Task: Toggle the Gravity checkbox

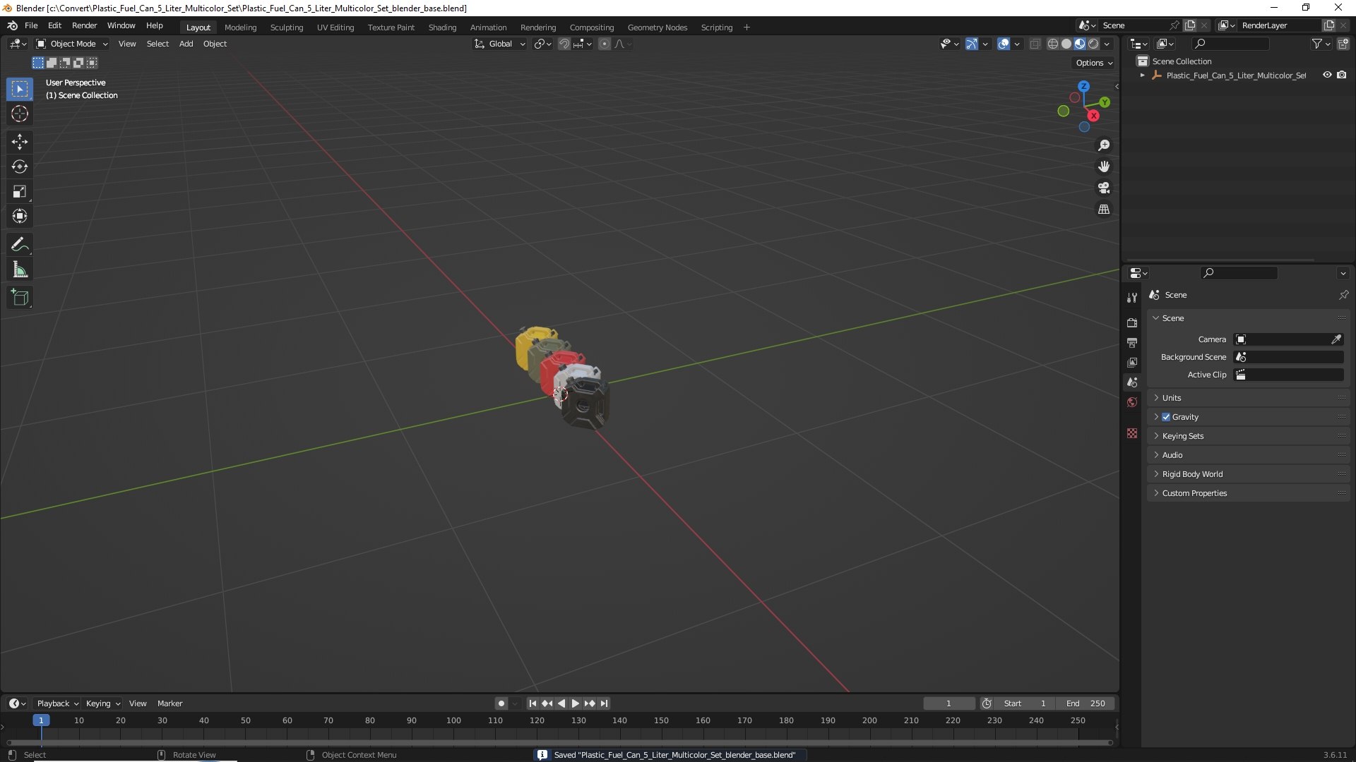Action: pyautogui.click(x=1166, y=417)
